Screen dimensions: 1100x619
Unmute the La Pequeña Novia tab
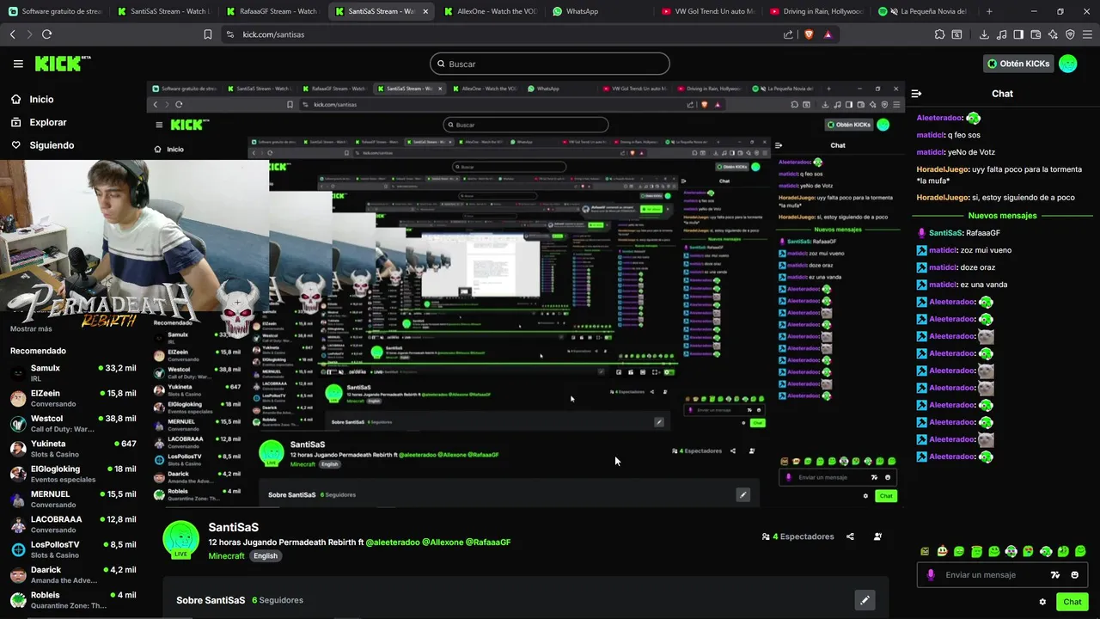coord(894,11)
